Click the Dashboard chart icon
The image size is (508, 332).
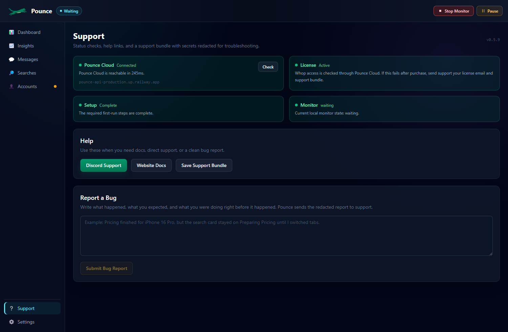coord(12,32)
